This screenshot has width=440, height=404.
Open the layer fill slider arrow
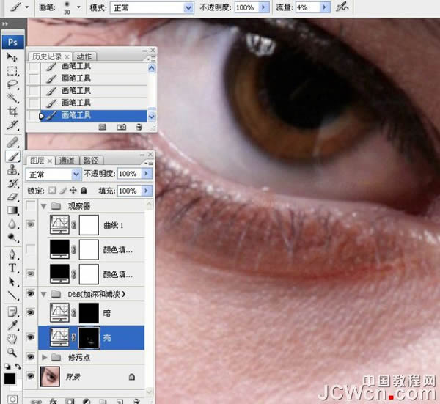(146, 191)
